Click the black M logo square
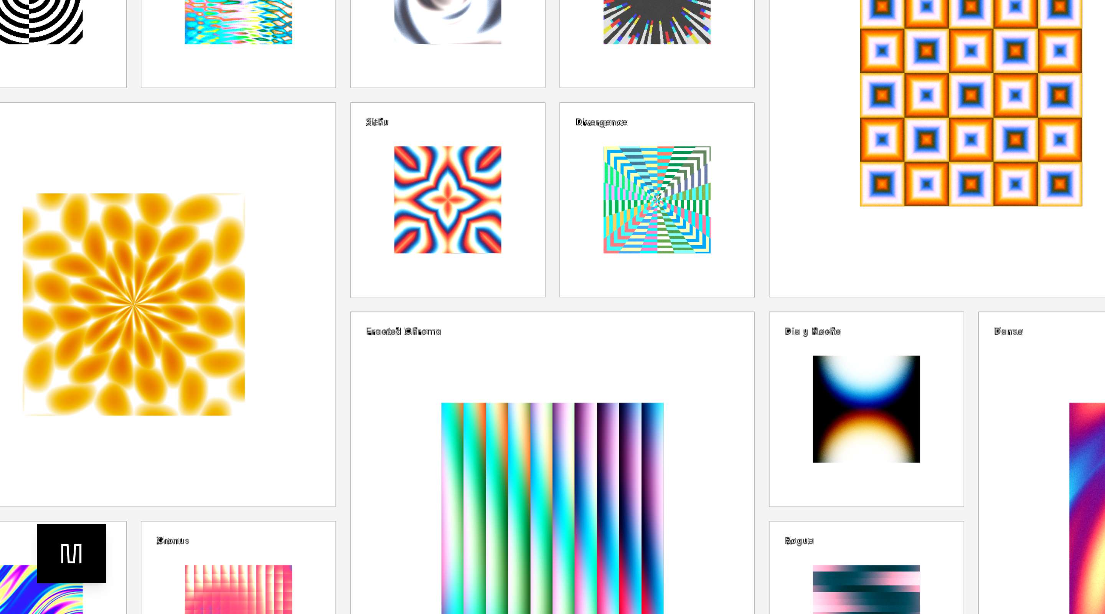 (71, 553)
